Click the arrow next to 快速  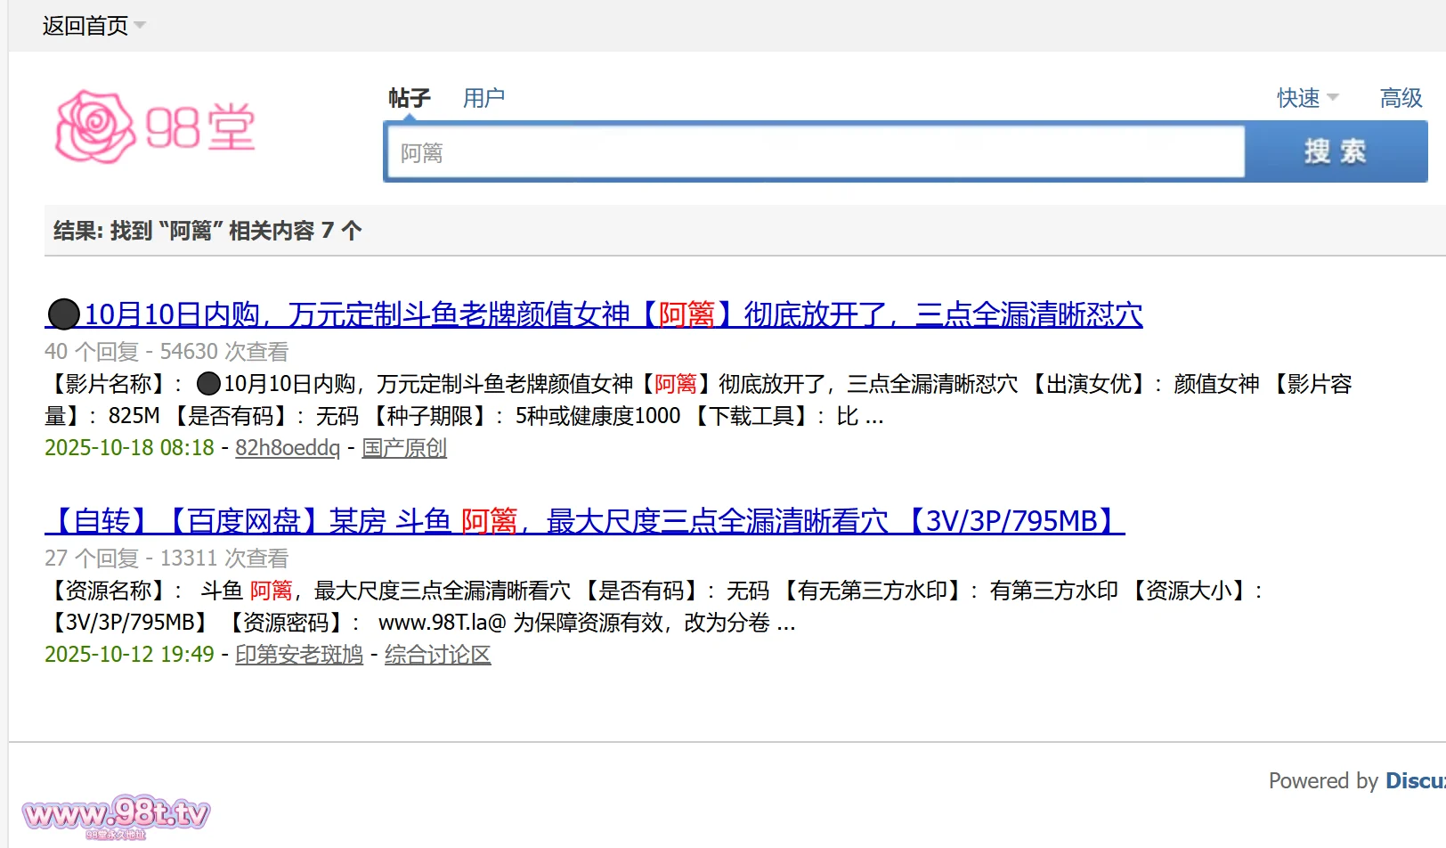1333,98
